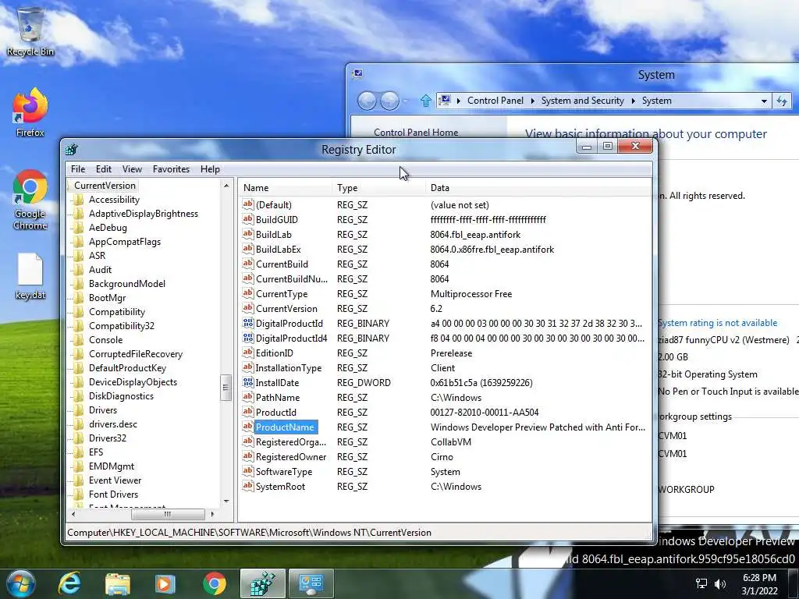Select the RegisteredOrga... value
The image size is (799, 599).
coord(291,442)
